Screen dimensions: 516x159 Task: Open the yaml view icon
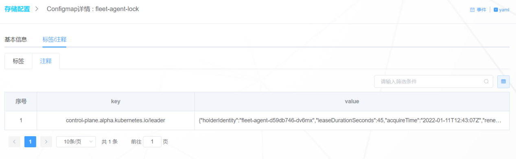496,10
